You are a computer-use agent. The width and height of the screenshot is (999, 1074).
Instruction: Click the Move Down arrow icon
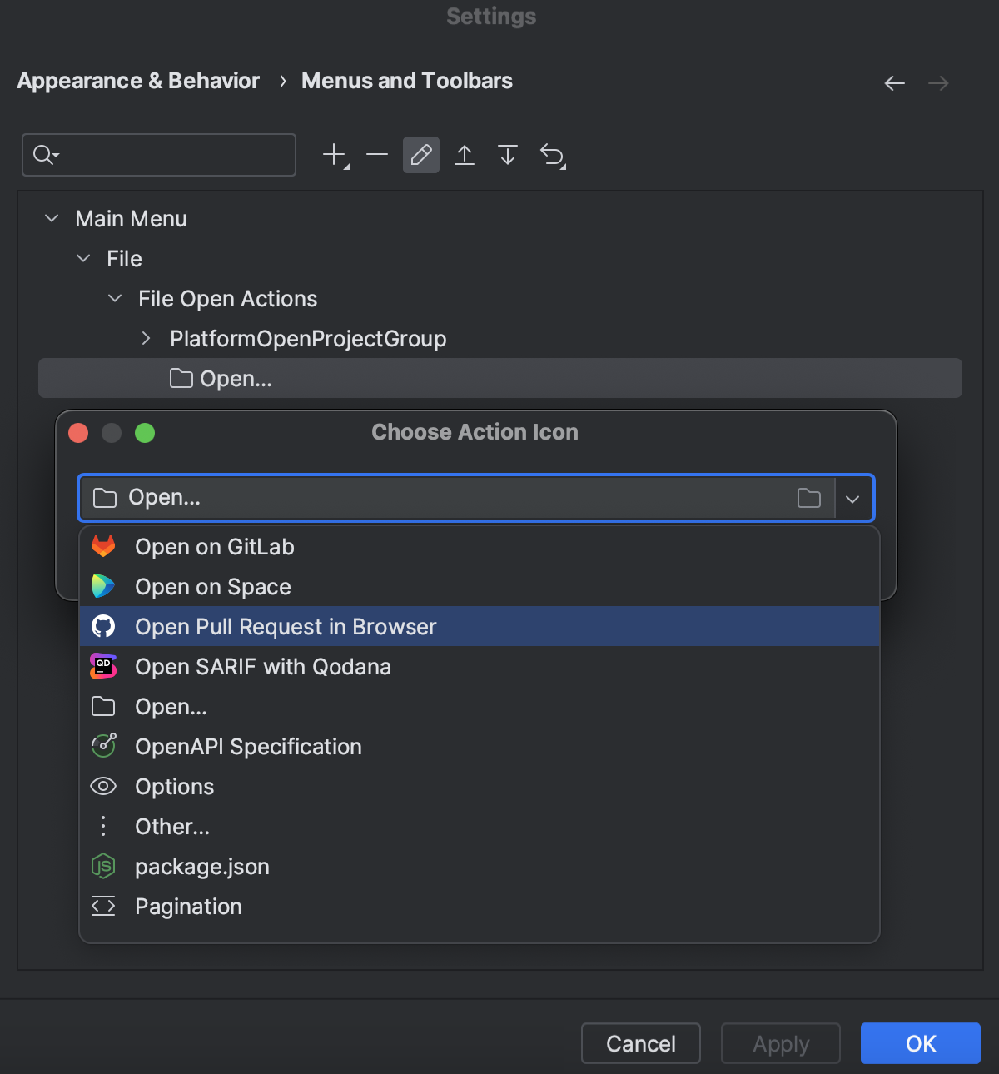click(508, 154)
